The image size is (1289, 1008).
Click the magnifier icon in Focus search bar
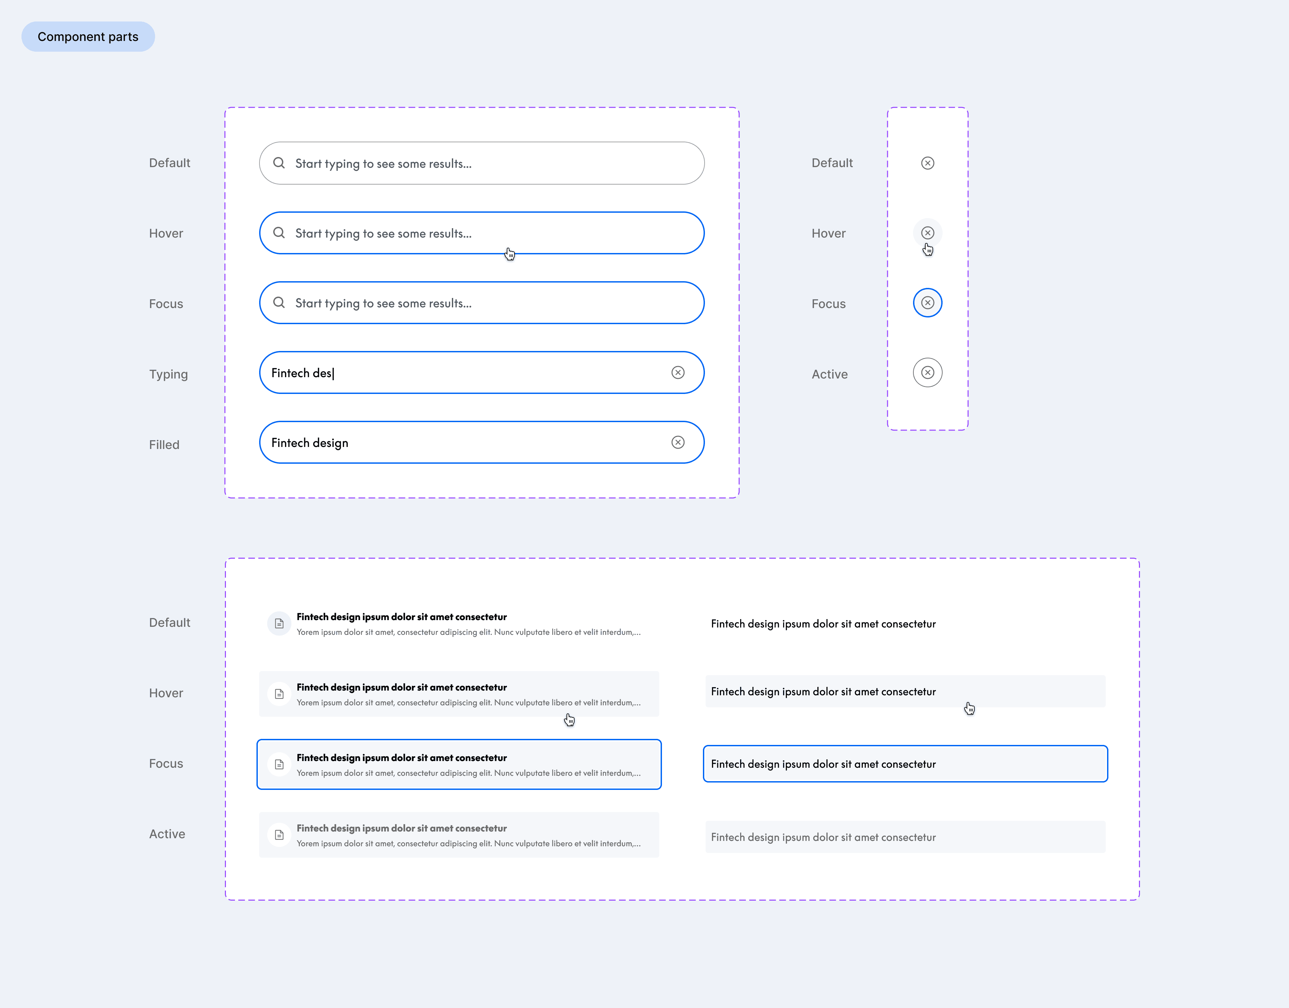279,303
